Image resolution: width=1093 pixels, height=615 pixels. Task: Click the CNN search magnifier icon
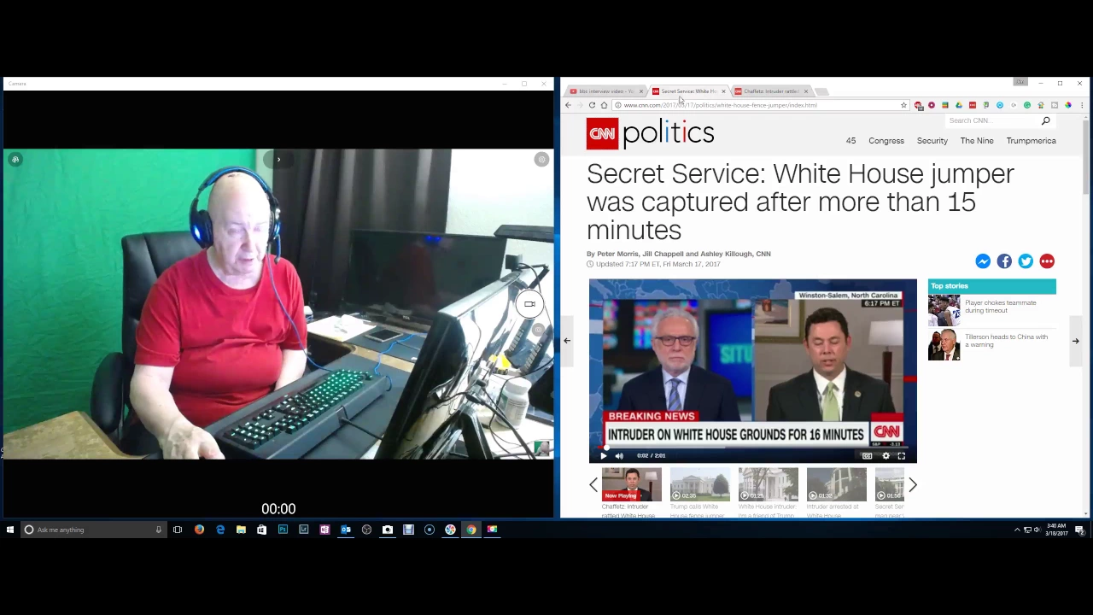(1045, 120)
